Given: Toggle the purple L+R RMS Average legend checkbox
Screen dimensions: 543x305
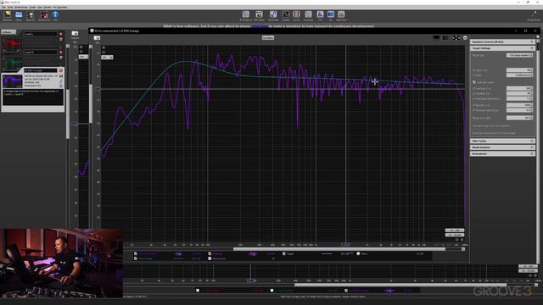Looking at the screenshot, I should 346,291.
